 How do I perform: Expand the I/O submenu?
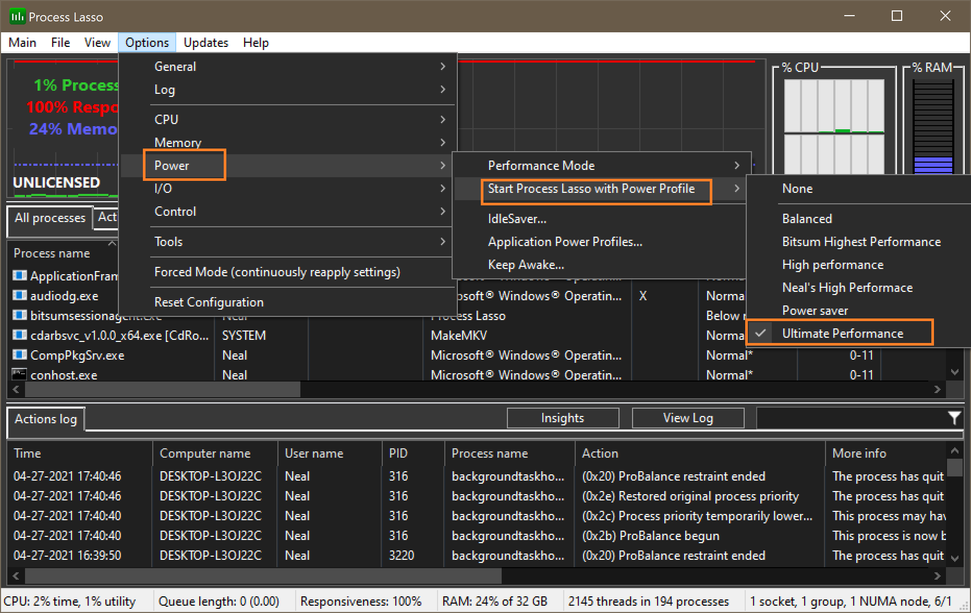click(287, 188)
